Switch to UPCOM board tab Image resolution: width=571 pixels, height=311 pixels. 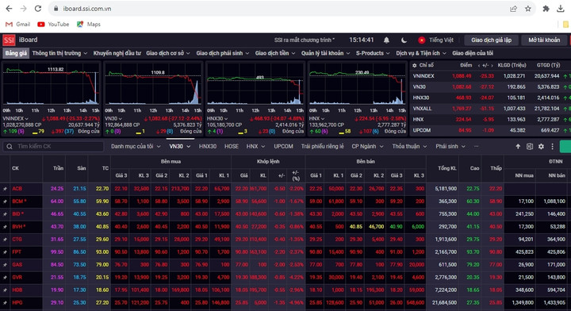coord(283,147)
